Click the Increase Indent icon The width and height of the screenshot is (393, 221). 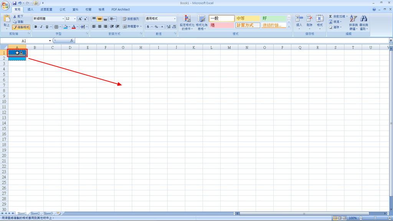point(117,26)
